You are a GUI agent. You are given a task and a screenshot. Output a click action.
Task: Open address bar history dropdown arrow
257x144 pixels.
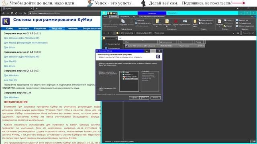(x=234, y=33)
